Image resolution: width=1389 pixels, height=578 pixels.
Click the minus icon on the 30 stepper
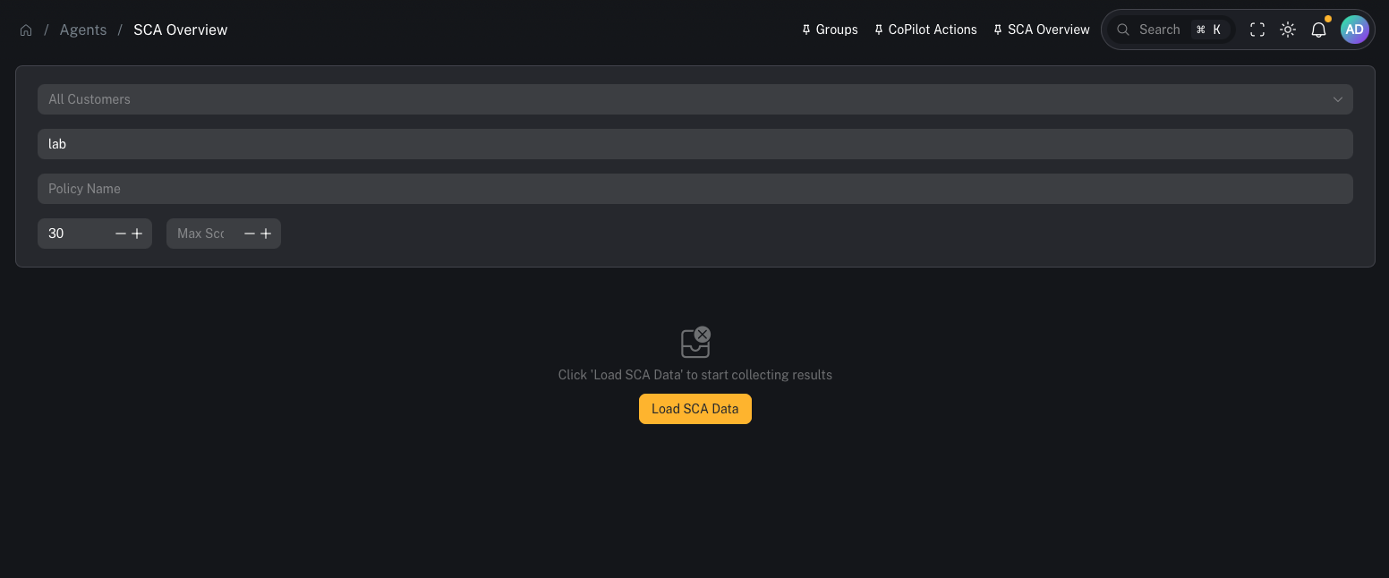[x=121, y=234]
